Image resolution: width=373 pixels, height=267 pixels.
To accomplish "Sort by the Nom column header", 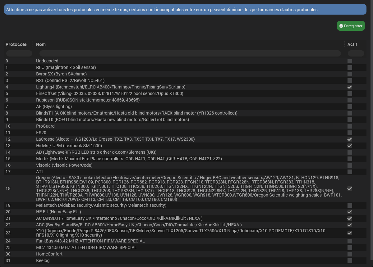I will [x=41, y=44].
